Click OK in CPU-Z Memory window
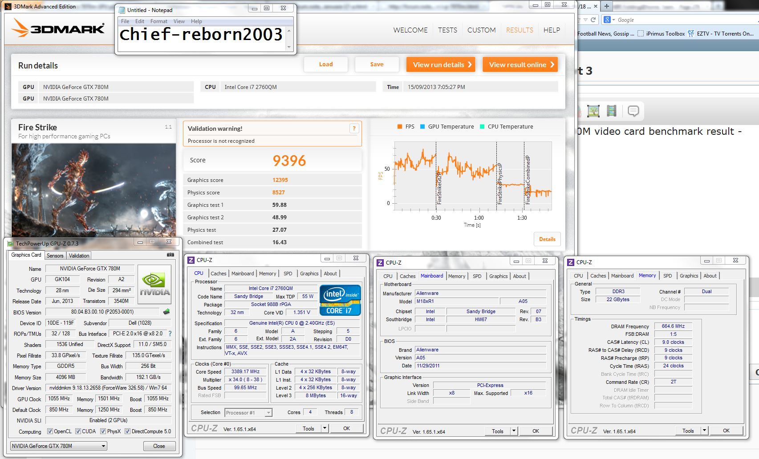Viewport: 759px width, 459px height. (x=726, y=430)
